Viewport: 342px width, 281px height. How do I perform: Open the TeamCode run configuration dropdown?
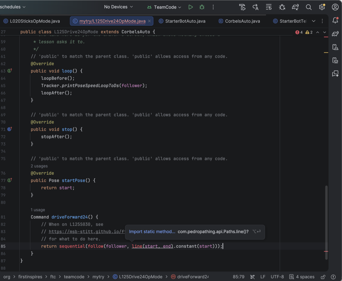tap(164, 7)
